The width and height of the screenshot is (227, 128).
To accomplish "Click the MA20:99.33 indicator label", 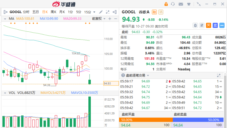I will pyautogui.click(x=72, y=19).
